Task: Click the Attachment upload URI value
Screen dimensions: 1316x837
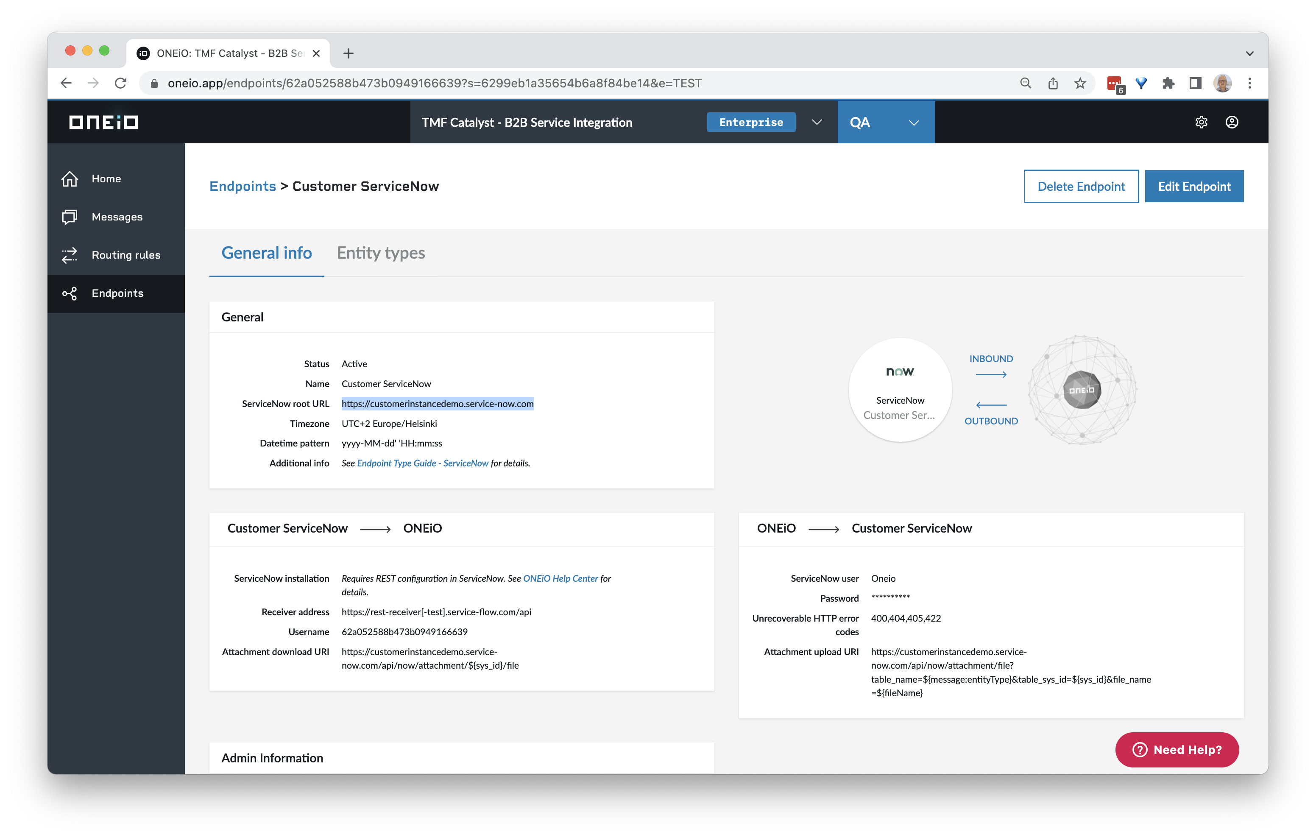Action: point(1011,672)
